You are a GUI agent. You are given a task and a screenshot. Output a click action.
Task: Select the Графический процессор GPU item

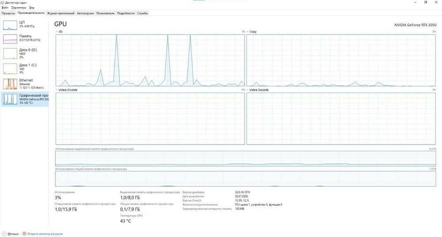24,99
